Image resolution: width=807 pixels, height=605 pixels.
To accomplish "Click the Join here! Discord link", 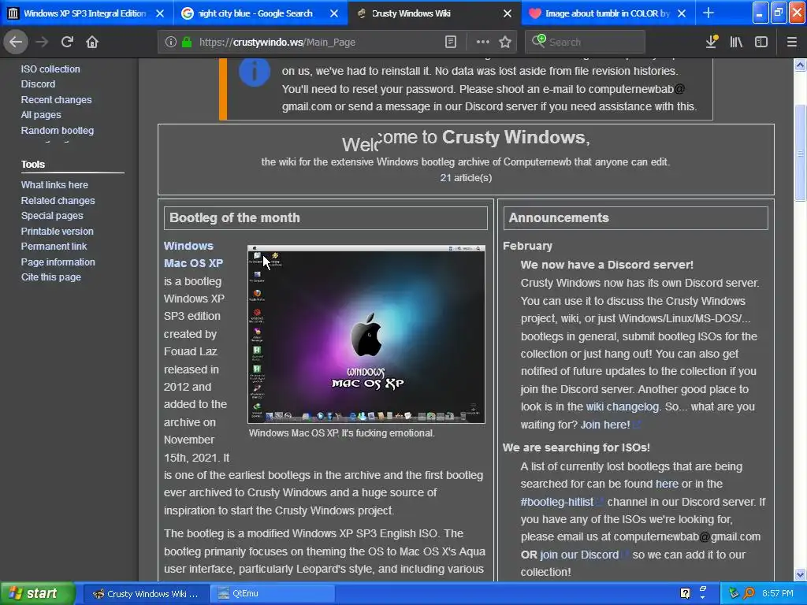I will [x=611, y=425].
